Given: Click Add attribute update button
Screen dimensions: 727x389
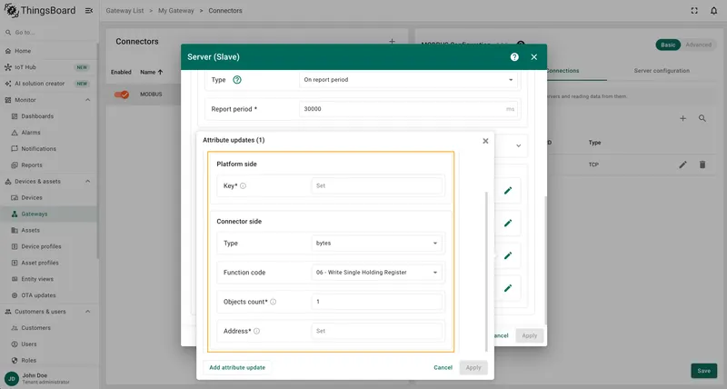Looking at the screenshot, I should (237, 368).
